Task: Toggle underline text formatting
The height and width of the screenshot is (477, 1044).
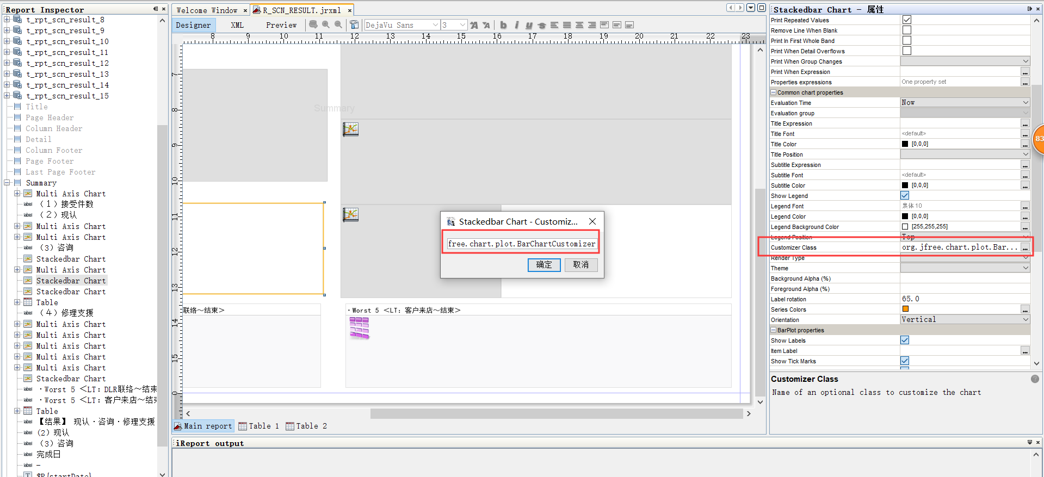Action: coord(529,25)
